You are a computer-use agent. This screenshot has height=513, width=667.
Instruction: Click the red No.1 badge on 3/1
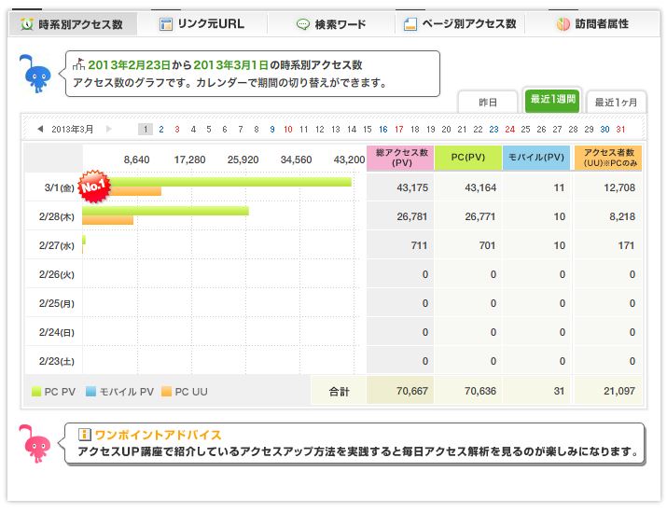tap(95, 185)
